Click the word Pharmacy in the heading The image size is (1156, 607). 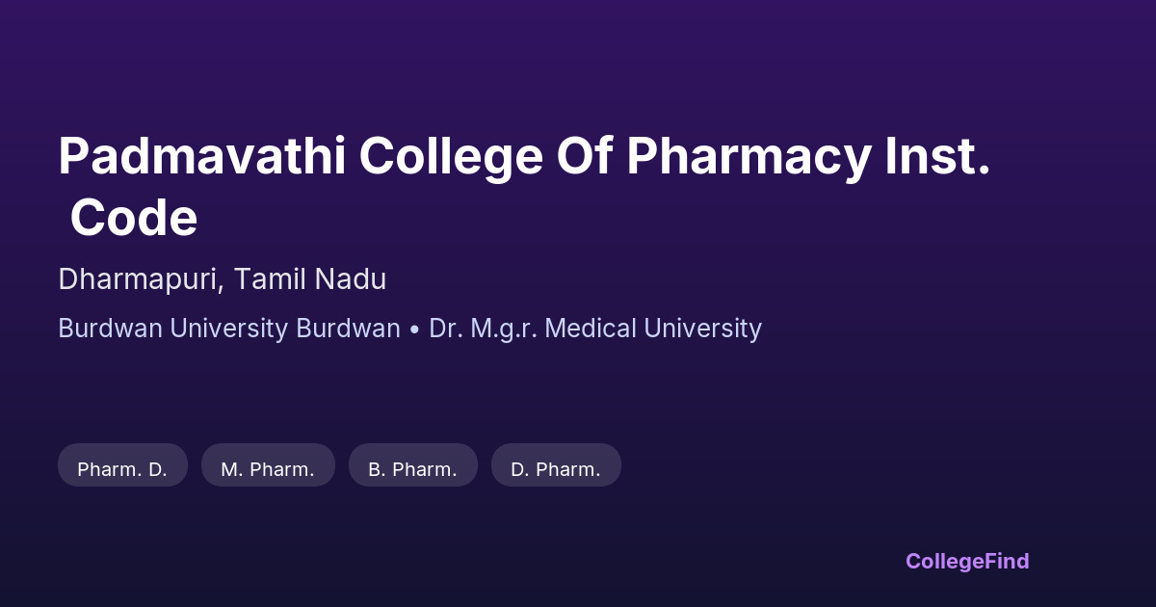[749, 156]
